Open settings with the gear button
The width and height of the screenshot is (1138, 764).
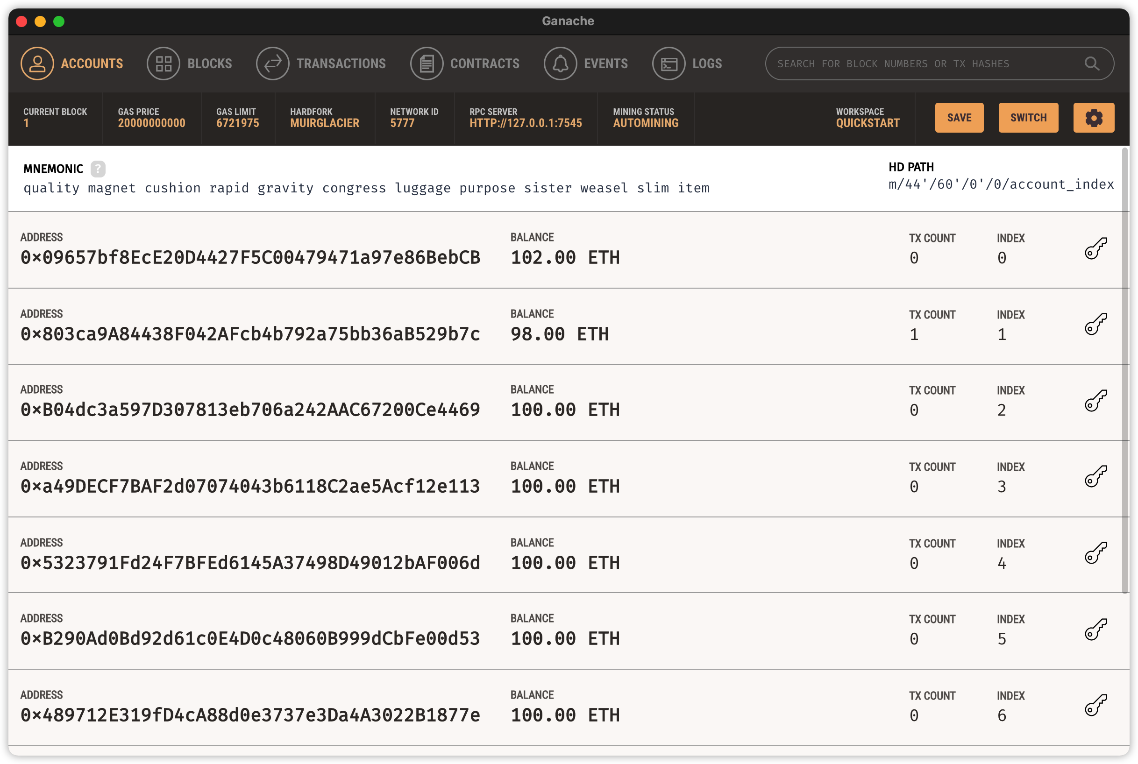(1093, 117)
